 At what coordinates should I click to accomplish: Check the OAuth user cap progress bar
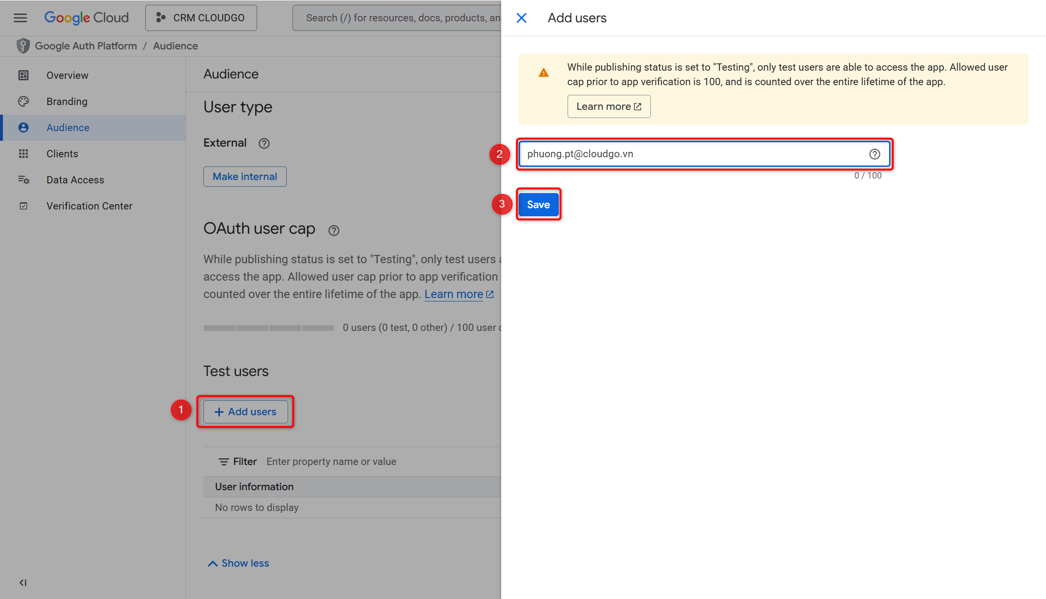269,327
